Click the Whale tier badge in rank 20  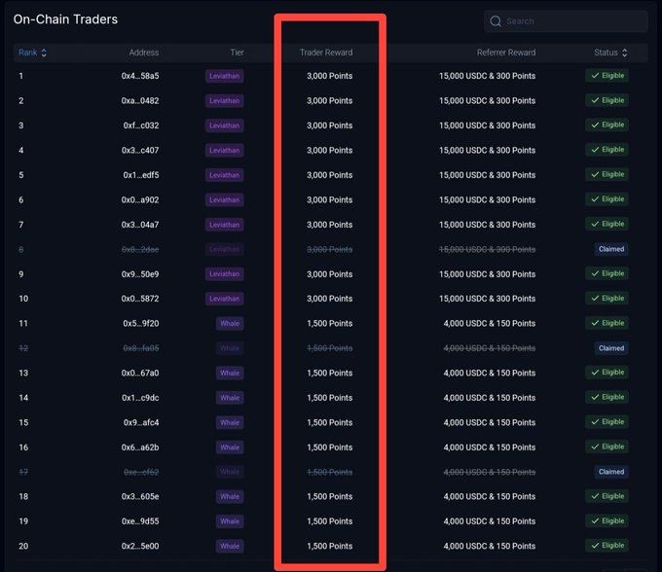[230, 547]
